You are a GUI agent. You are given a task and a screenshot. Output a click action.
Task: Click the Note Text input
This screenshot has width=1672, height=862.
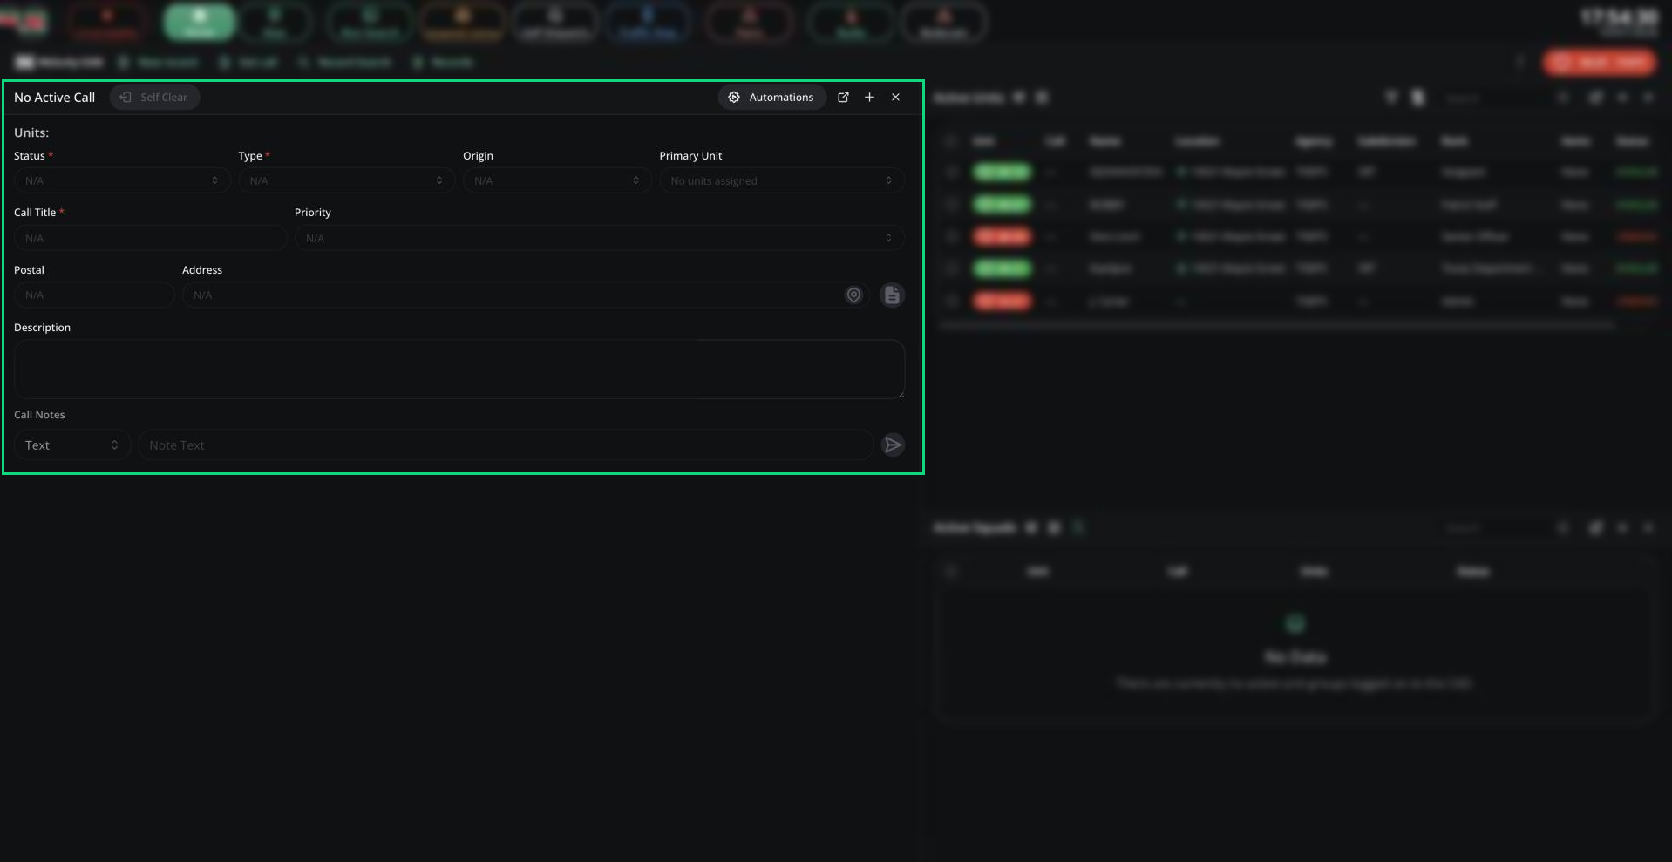[x=506, y=445]
